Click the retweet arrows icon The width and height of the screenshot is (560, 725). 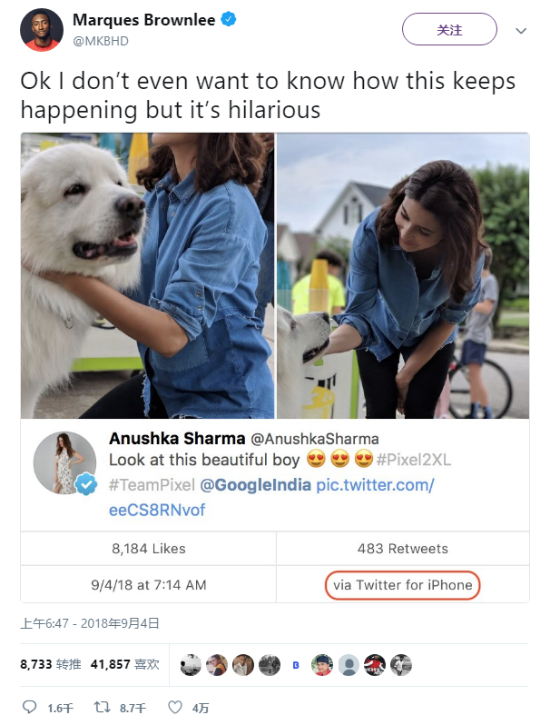coord(103,707)
